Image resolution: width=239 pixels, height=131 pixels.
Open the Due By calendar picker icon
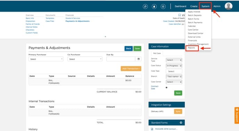click(138, 59)
